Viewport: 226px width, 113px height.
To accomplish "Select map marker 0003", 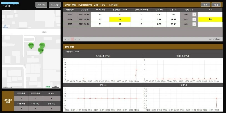I will [x=42, y=45].
